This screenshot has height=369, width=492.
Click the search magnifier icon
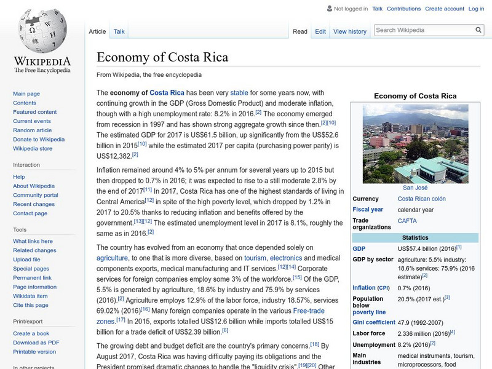478,30
